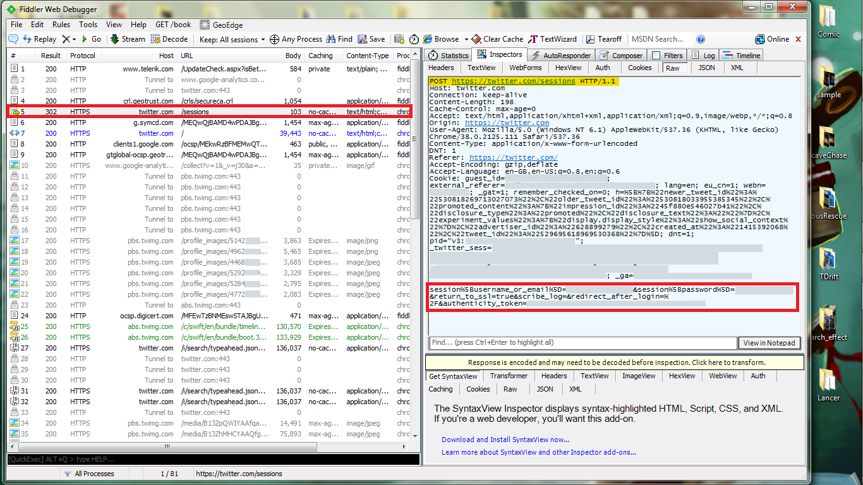Click the Save toolbar button

[371, 39]
